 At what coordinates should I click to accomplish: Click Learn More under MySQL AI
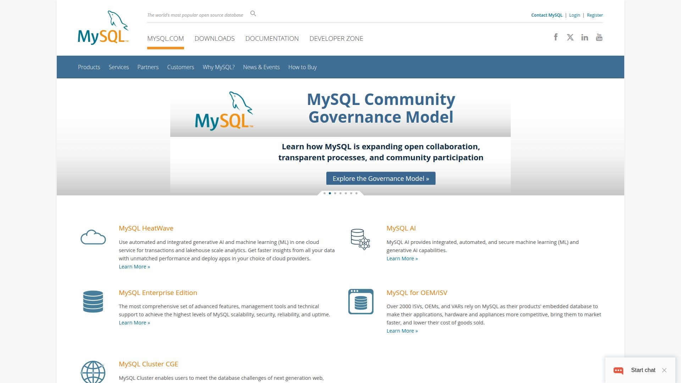click(x=402, y=259)
